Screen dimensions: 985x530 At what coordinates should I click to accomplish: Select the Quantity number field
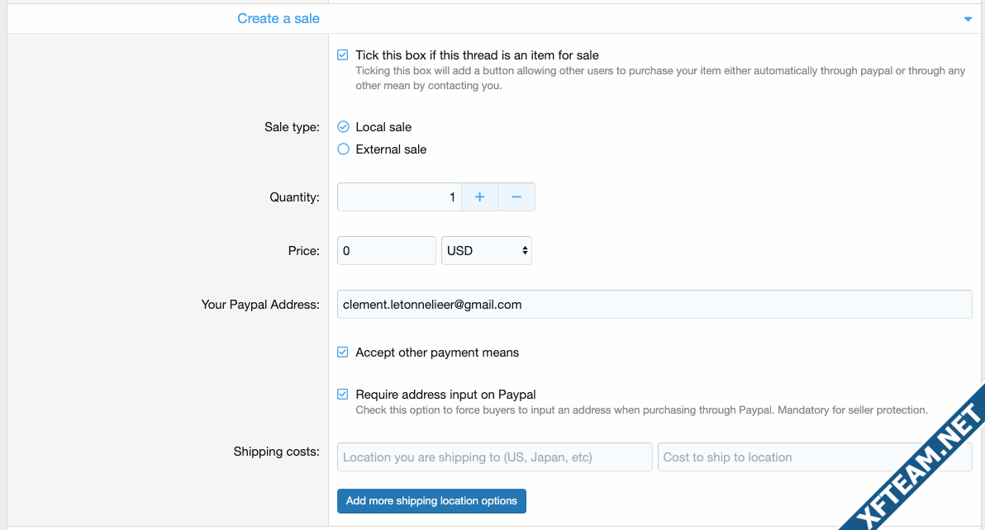click(x=399, y=197)
